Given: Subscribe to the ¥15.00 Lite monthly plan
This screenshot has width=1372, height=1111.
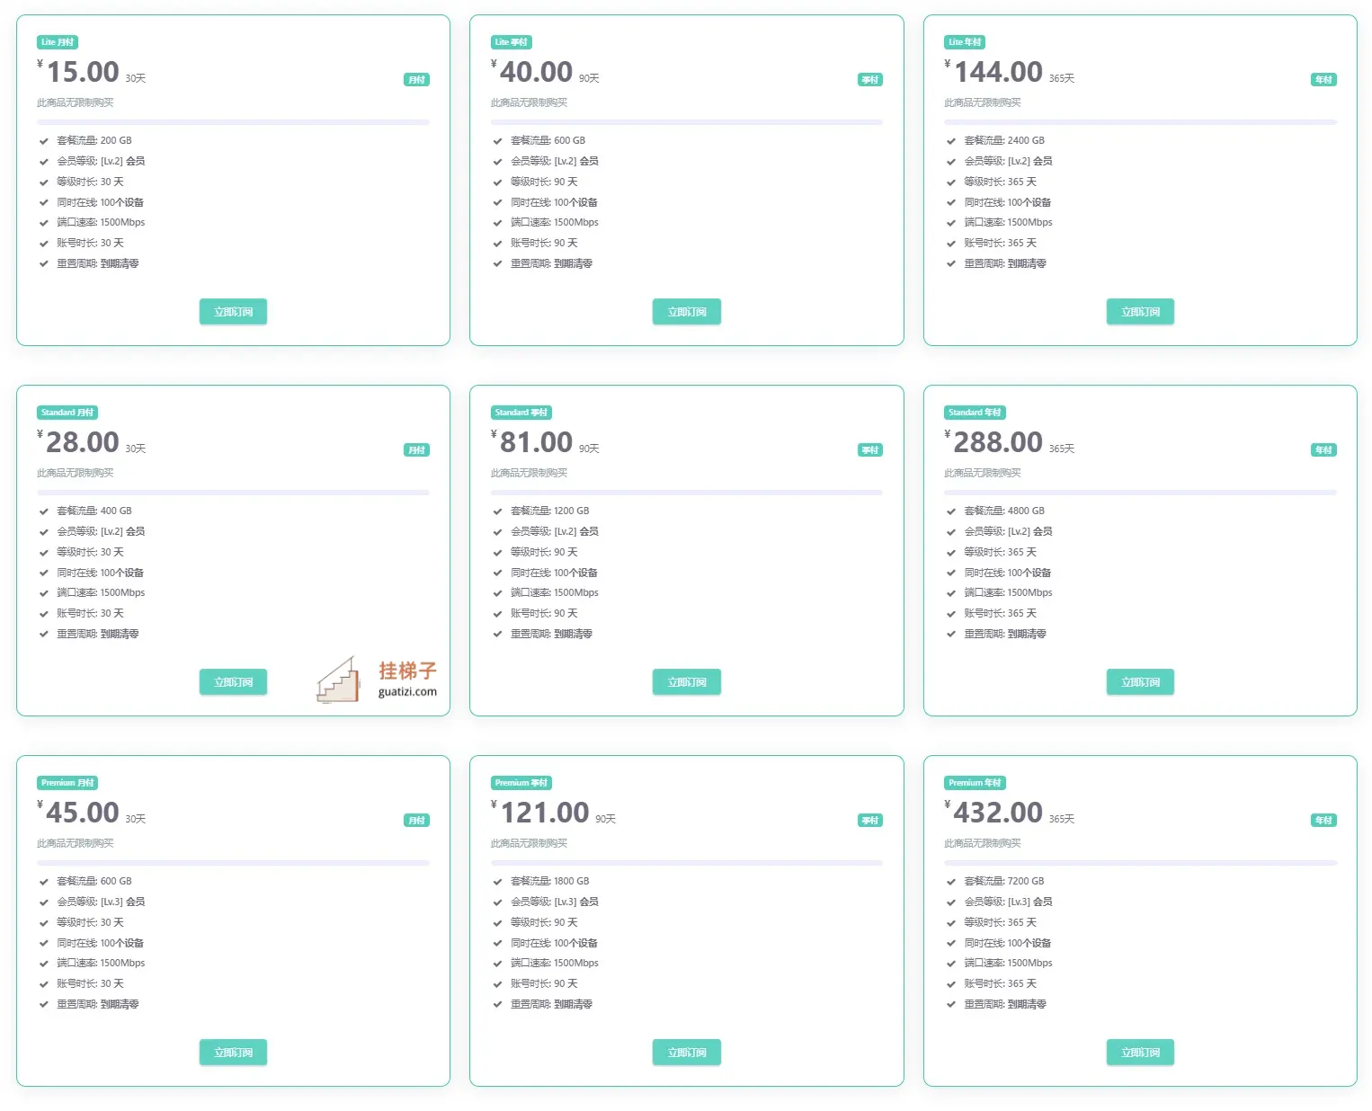Looking at the screenshot, I should 233,312.
